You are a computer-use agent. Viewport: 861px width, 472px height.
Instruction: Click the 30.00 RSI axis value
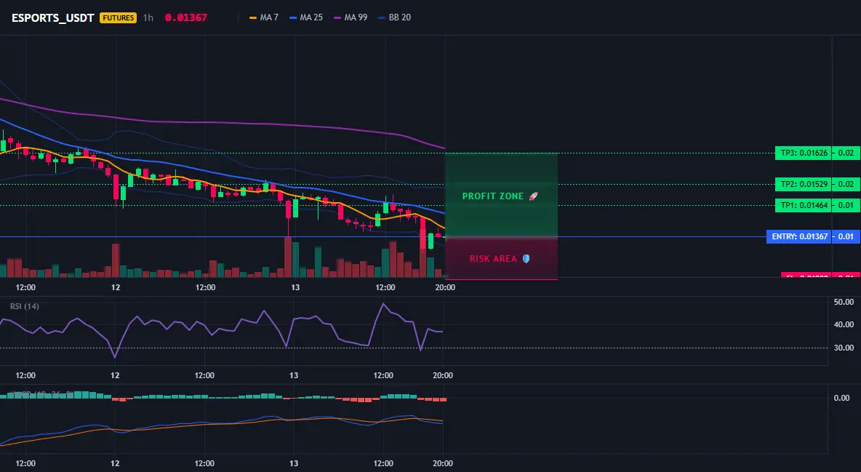click(844, 348)
